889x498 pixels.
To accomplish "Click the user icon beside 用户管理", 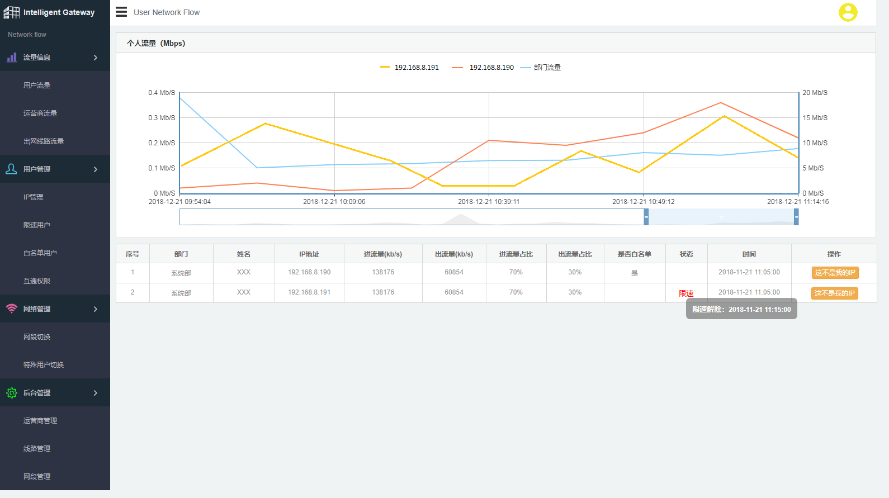I will 11,169.
